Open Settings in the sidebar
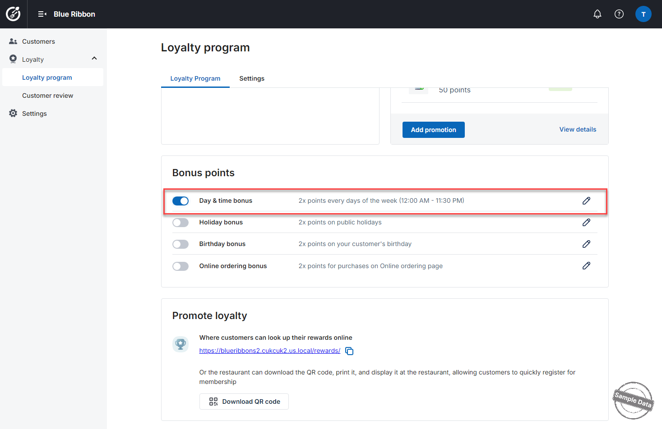This screenshot has width=662, height=429. pos(53,113)
